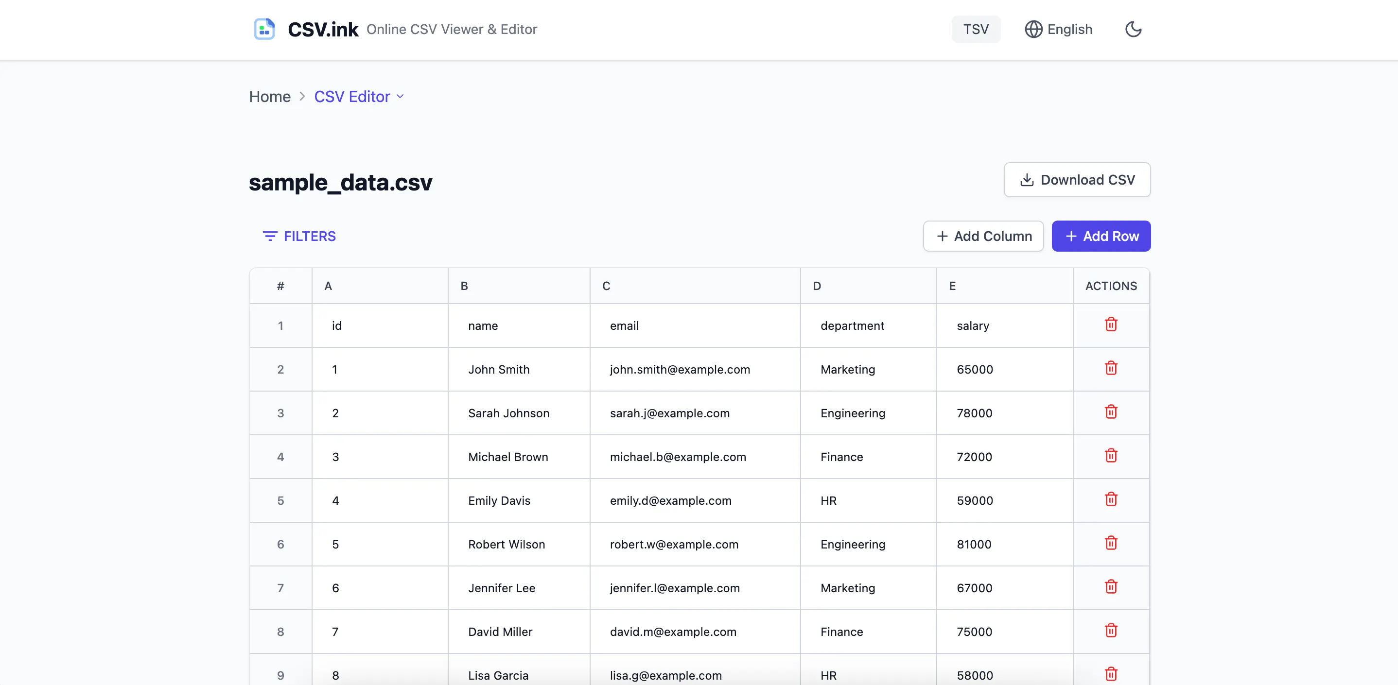Select the 'Emily Davis' cell

pos(519,501)
